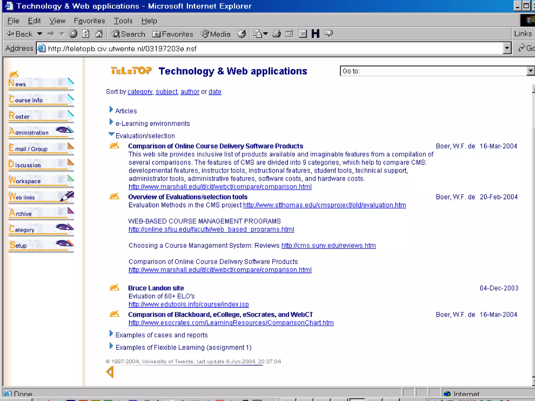This screenshot has width=535, height=401.
Task: Click edit icon beside Bruce Landon site
Action: [114, 288]
